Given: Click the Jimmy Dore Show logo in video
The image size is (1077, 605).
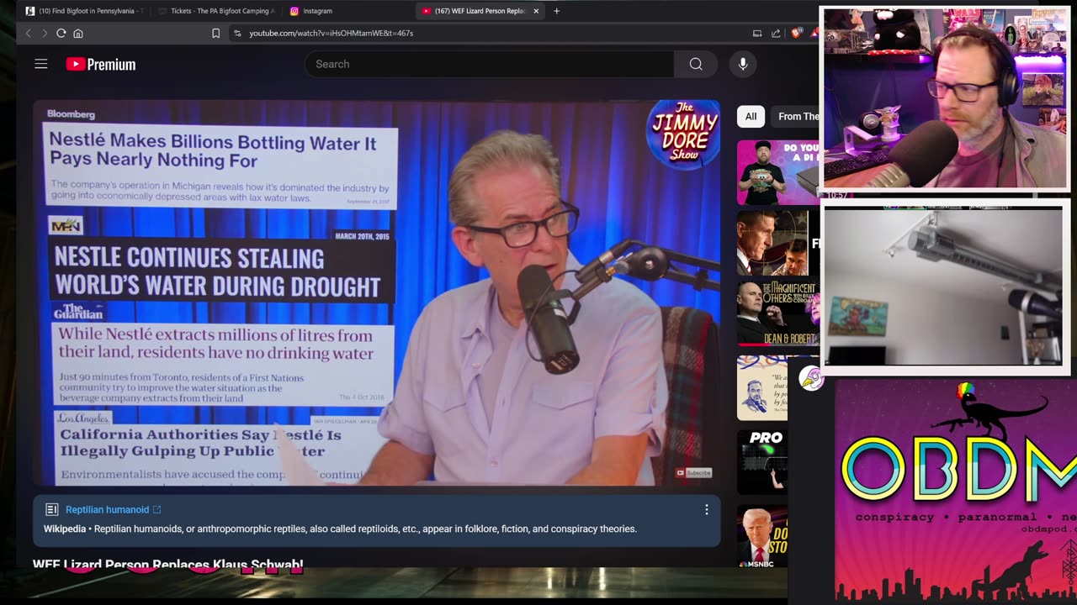Looking at the screenshot, I should (683, 134).
